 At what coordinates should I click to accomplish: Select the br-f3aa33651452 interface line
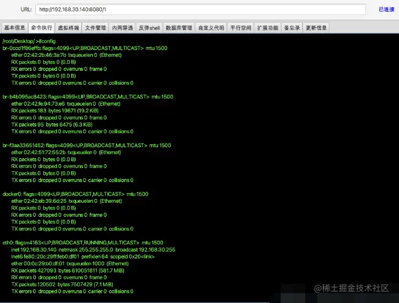pyautogui.click(x=87, y=145)
